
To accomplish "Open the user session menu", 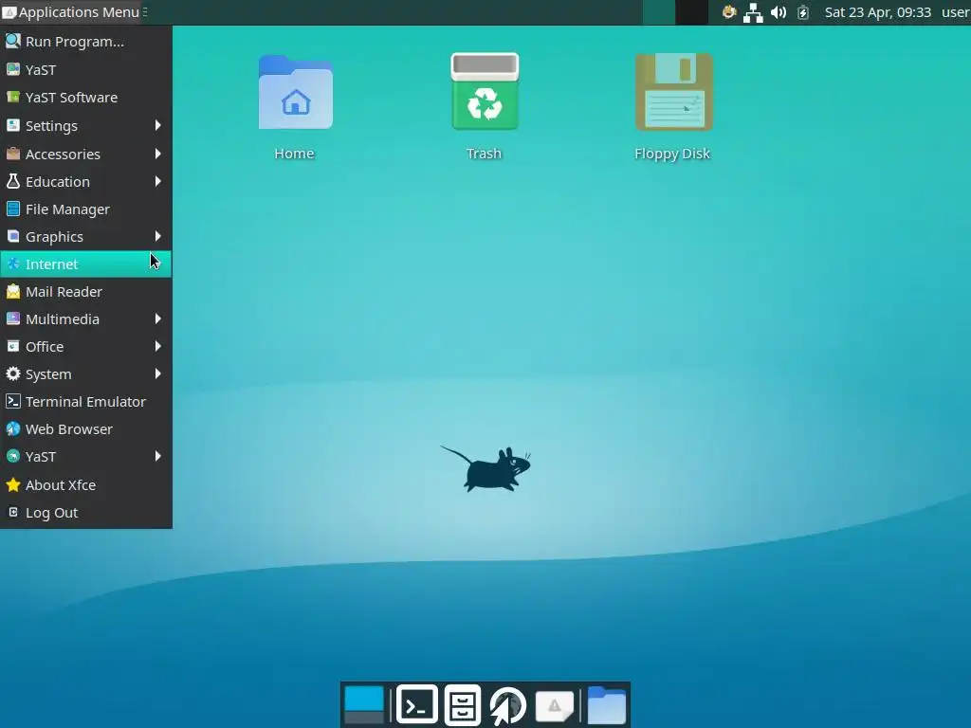I will pos(956,12).
